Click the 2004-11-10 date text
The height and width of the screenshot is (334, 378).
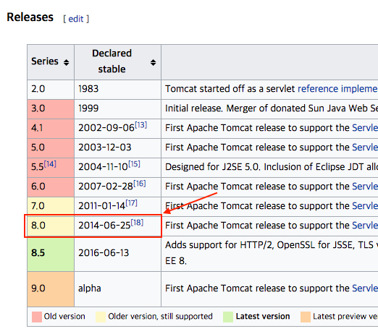pos(103,167)
